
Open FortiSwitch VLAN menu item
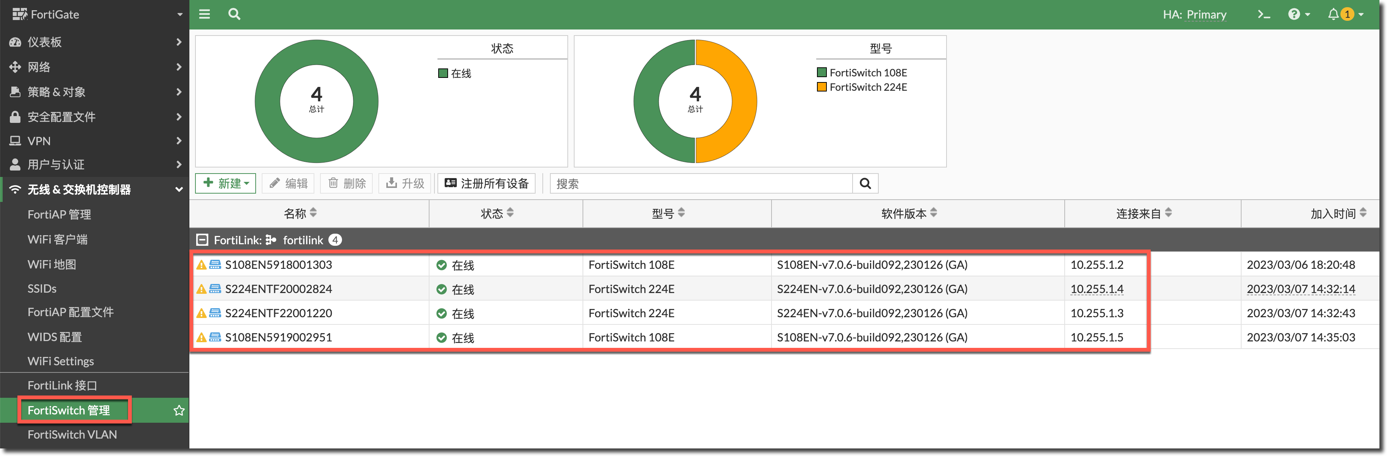pos(72,434)
